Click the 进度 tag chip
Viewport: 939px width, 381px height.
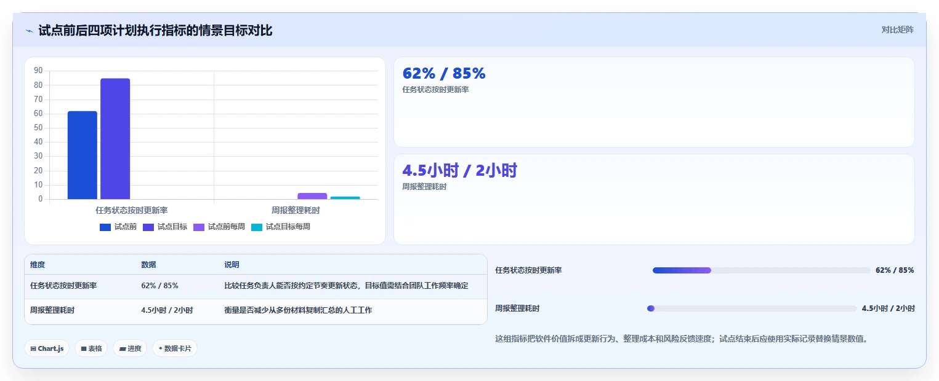[x=130, y=348]
